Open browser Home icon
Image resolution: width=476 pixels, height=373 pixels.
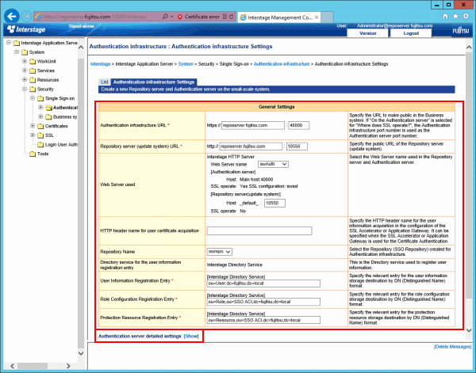click(445, 17)
